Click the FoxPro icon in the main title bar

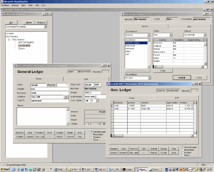point(1,1)
